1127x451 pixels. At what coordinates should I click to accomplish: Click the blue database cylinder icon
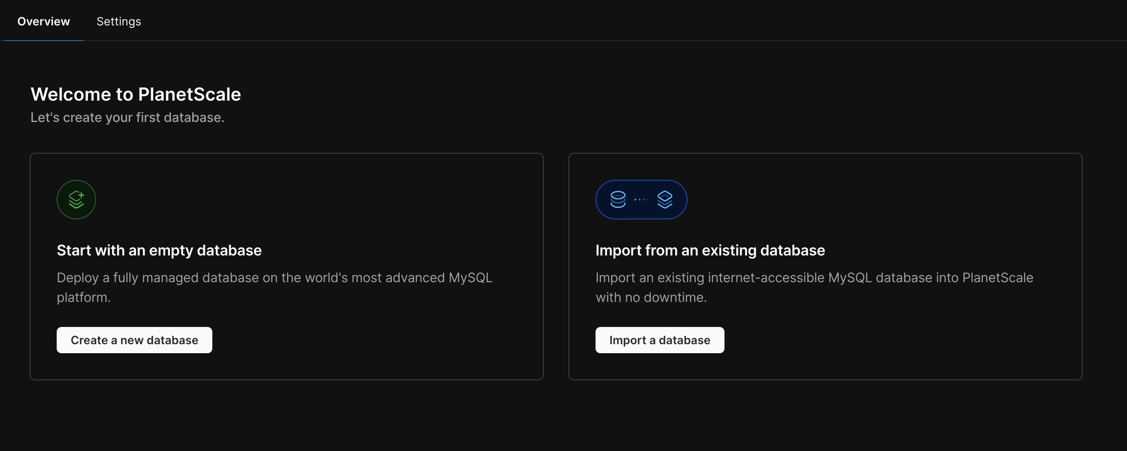pos(618,200)
